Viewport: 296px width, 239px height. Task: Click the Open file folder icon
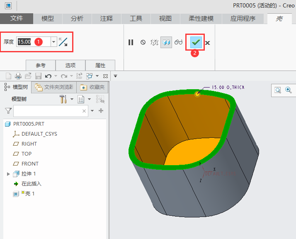tap(28, 76)
